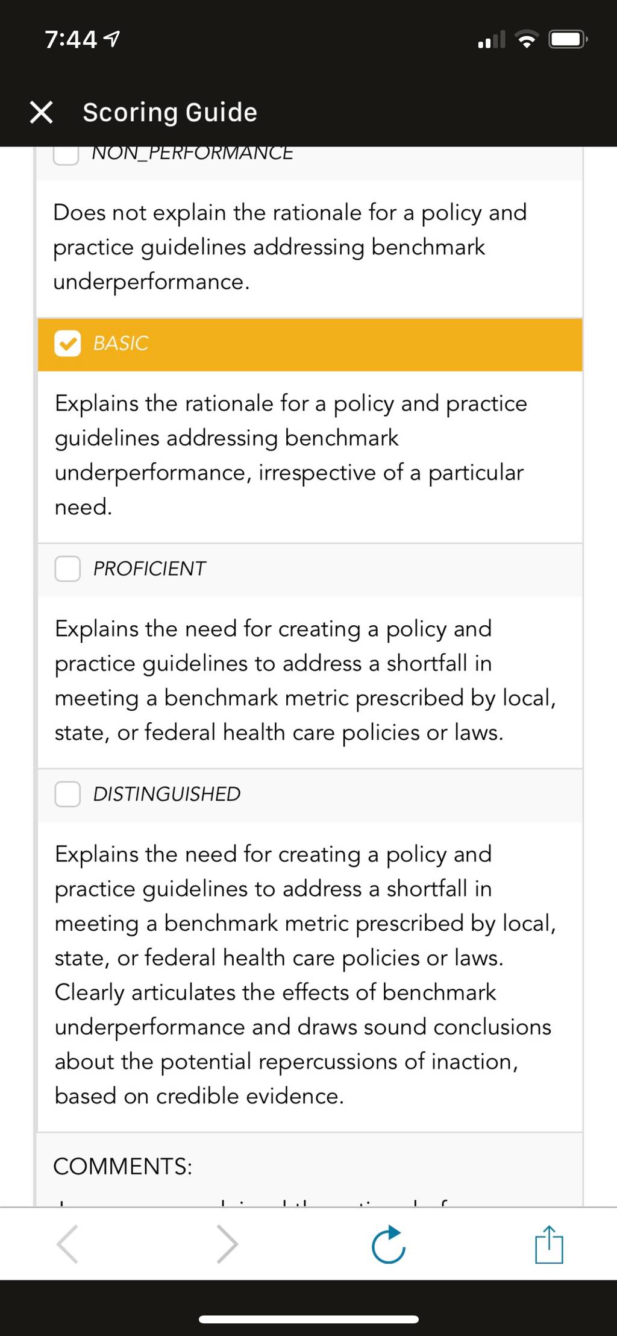This screenshot has height=1336, width=617.
Task: Tap the cellular signal bars icon
Action: (491, 40)
